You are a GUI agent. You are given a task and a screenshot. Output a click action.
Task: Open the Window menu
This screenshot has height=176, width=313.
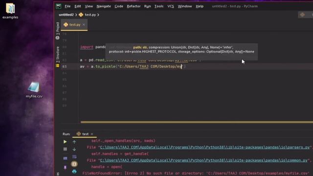pyautogui.click(x=185, y=6)
